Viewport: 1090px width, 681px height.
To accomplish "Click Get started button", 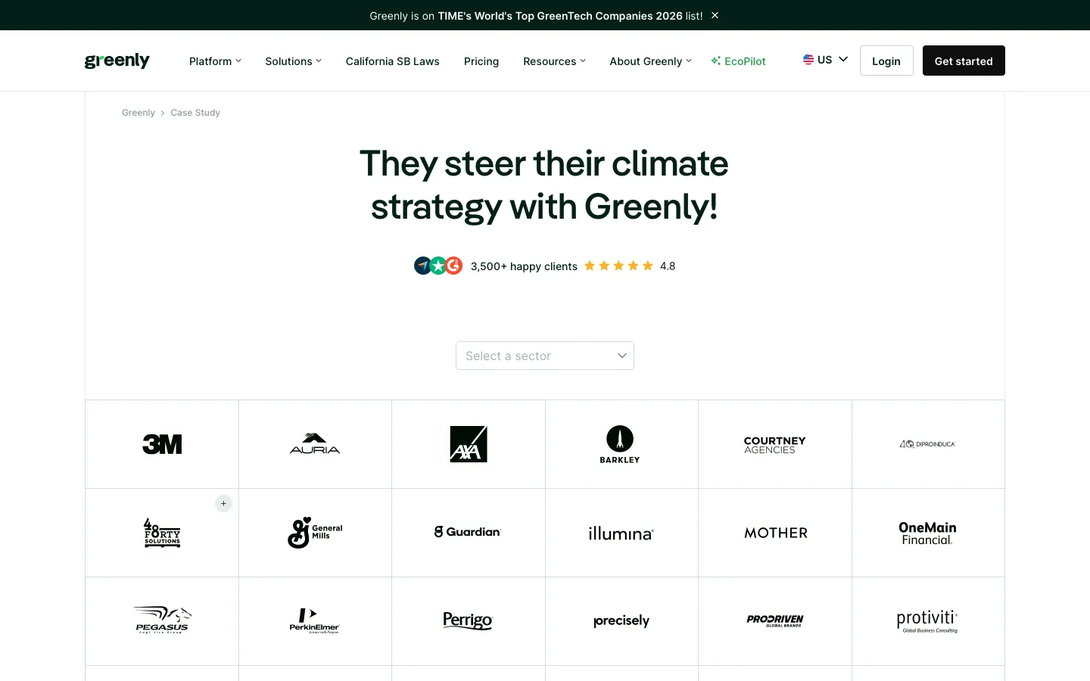I will click(964, 61).
